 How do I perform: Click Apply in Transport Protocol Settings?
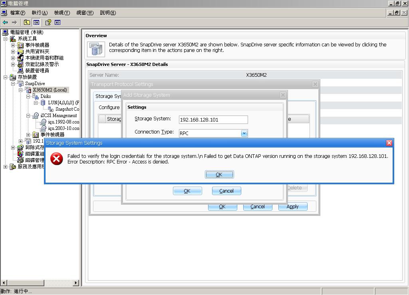[x=293, y=207]
